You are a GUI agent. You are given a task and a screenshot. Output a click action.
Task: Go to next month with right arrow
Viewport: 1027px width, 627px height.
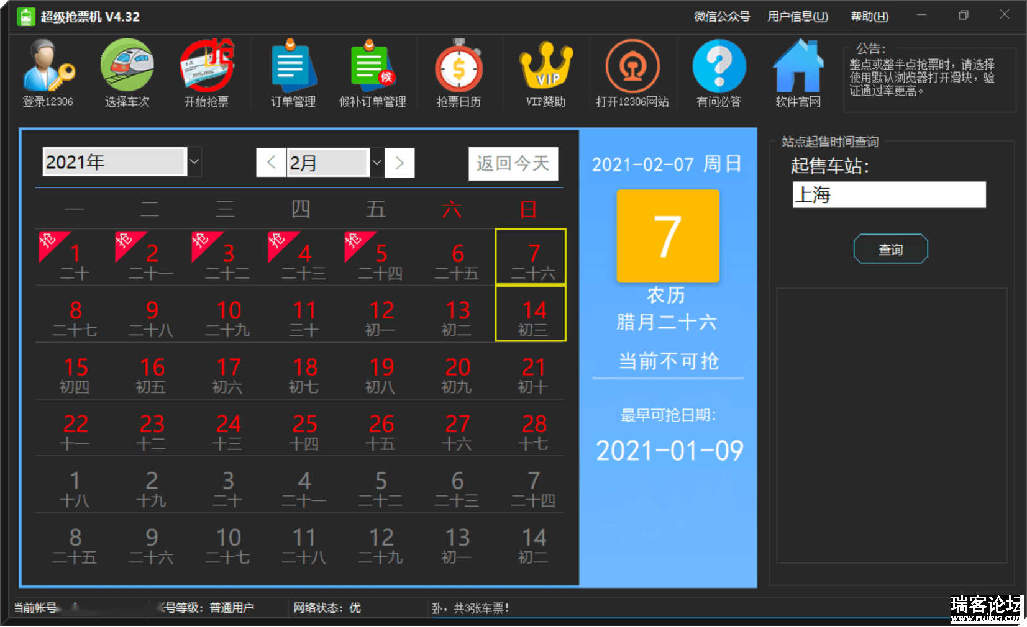(x=399, y=163)
